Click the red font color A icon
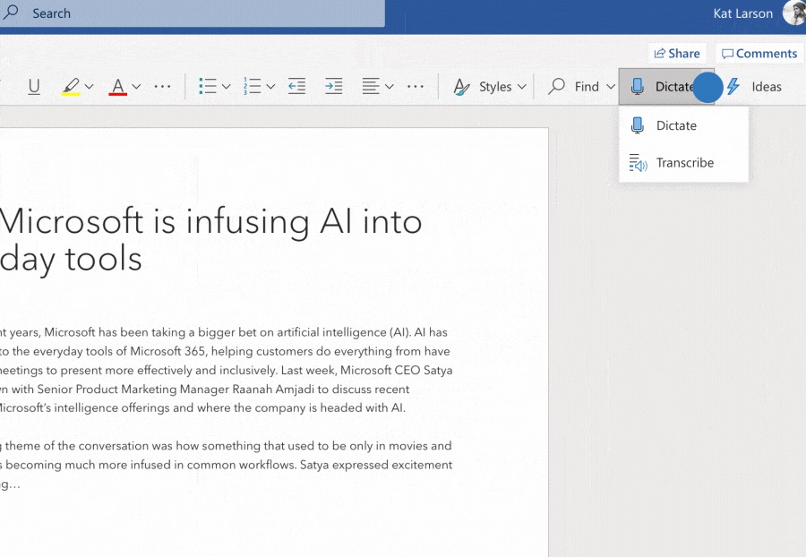Viewport: 806px width, 557px height. click(117, 87)
